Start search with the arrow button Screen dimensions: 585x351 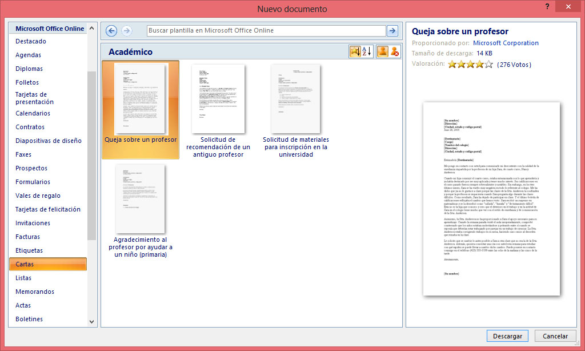click(x=392, y=31)
